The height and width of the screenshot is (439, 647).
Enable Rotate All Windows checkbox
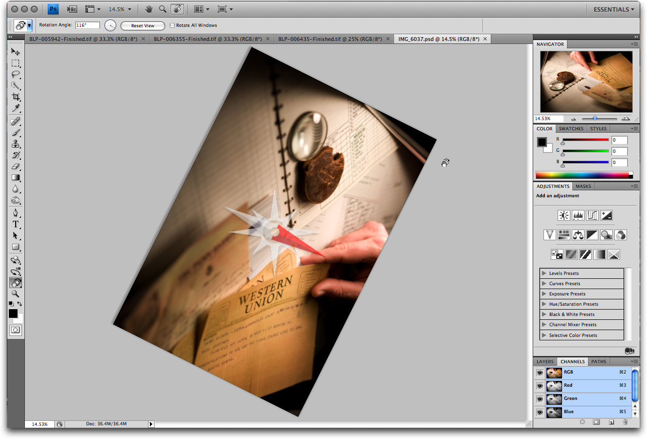pos(172,25)
